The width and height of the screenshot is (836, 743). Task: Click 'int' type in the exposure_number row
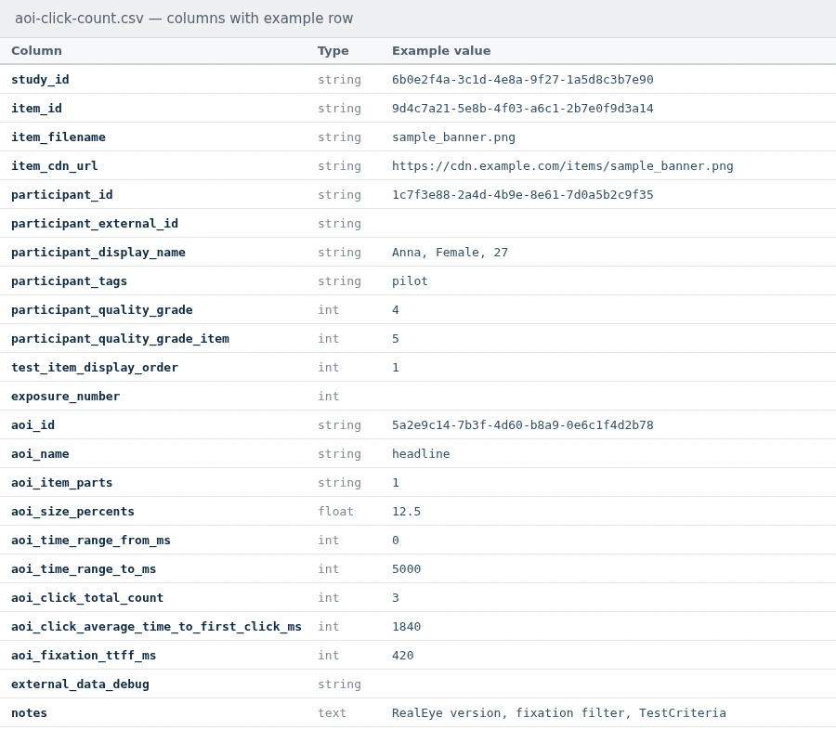(329, 396)
